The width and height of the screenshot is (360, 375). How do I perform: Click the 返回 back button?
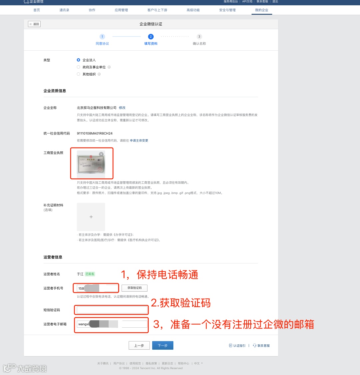click(x=34, y=24)
